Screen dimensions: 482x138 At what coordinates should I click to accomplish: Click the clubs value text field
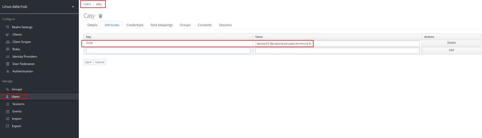(x=337, y=44)
